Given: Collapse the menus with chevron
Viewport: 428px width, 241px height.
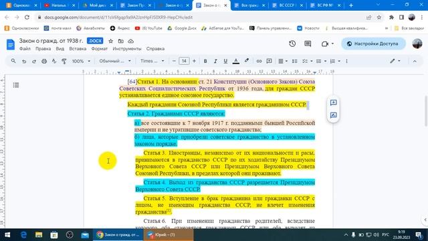Looking at the screenshot, I should 415,61.
